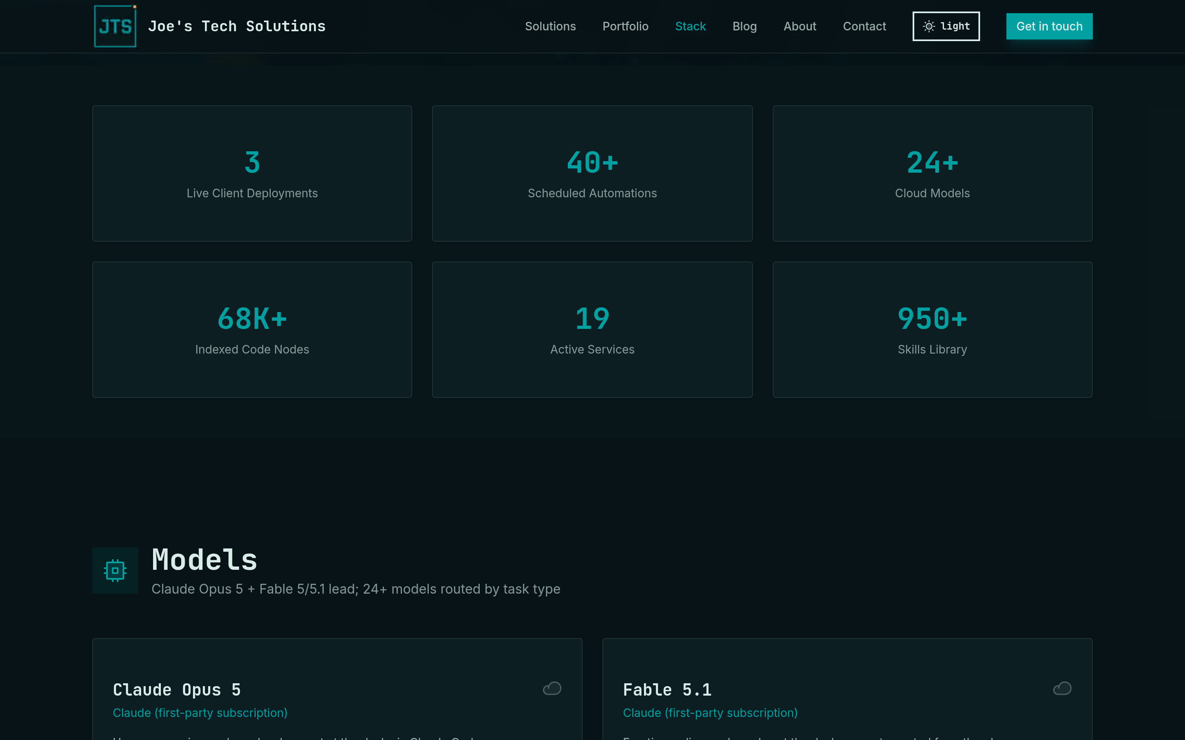
Task: Click the 19 Active Services value
Action: [592, 319]
